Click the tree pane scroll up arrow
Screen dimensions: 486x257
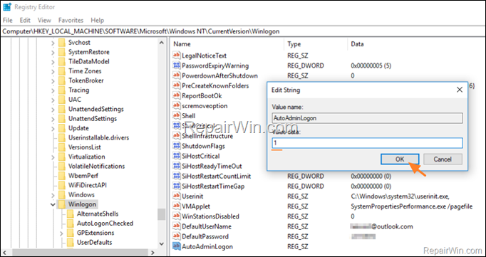click(161, 43)
